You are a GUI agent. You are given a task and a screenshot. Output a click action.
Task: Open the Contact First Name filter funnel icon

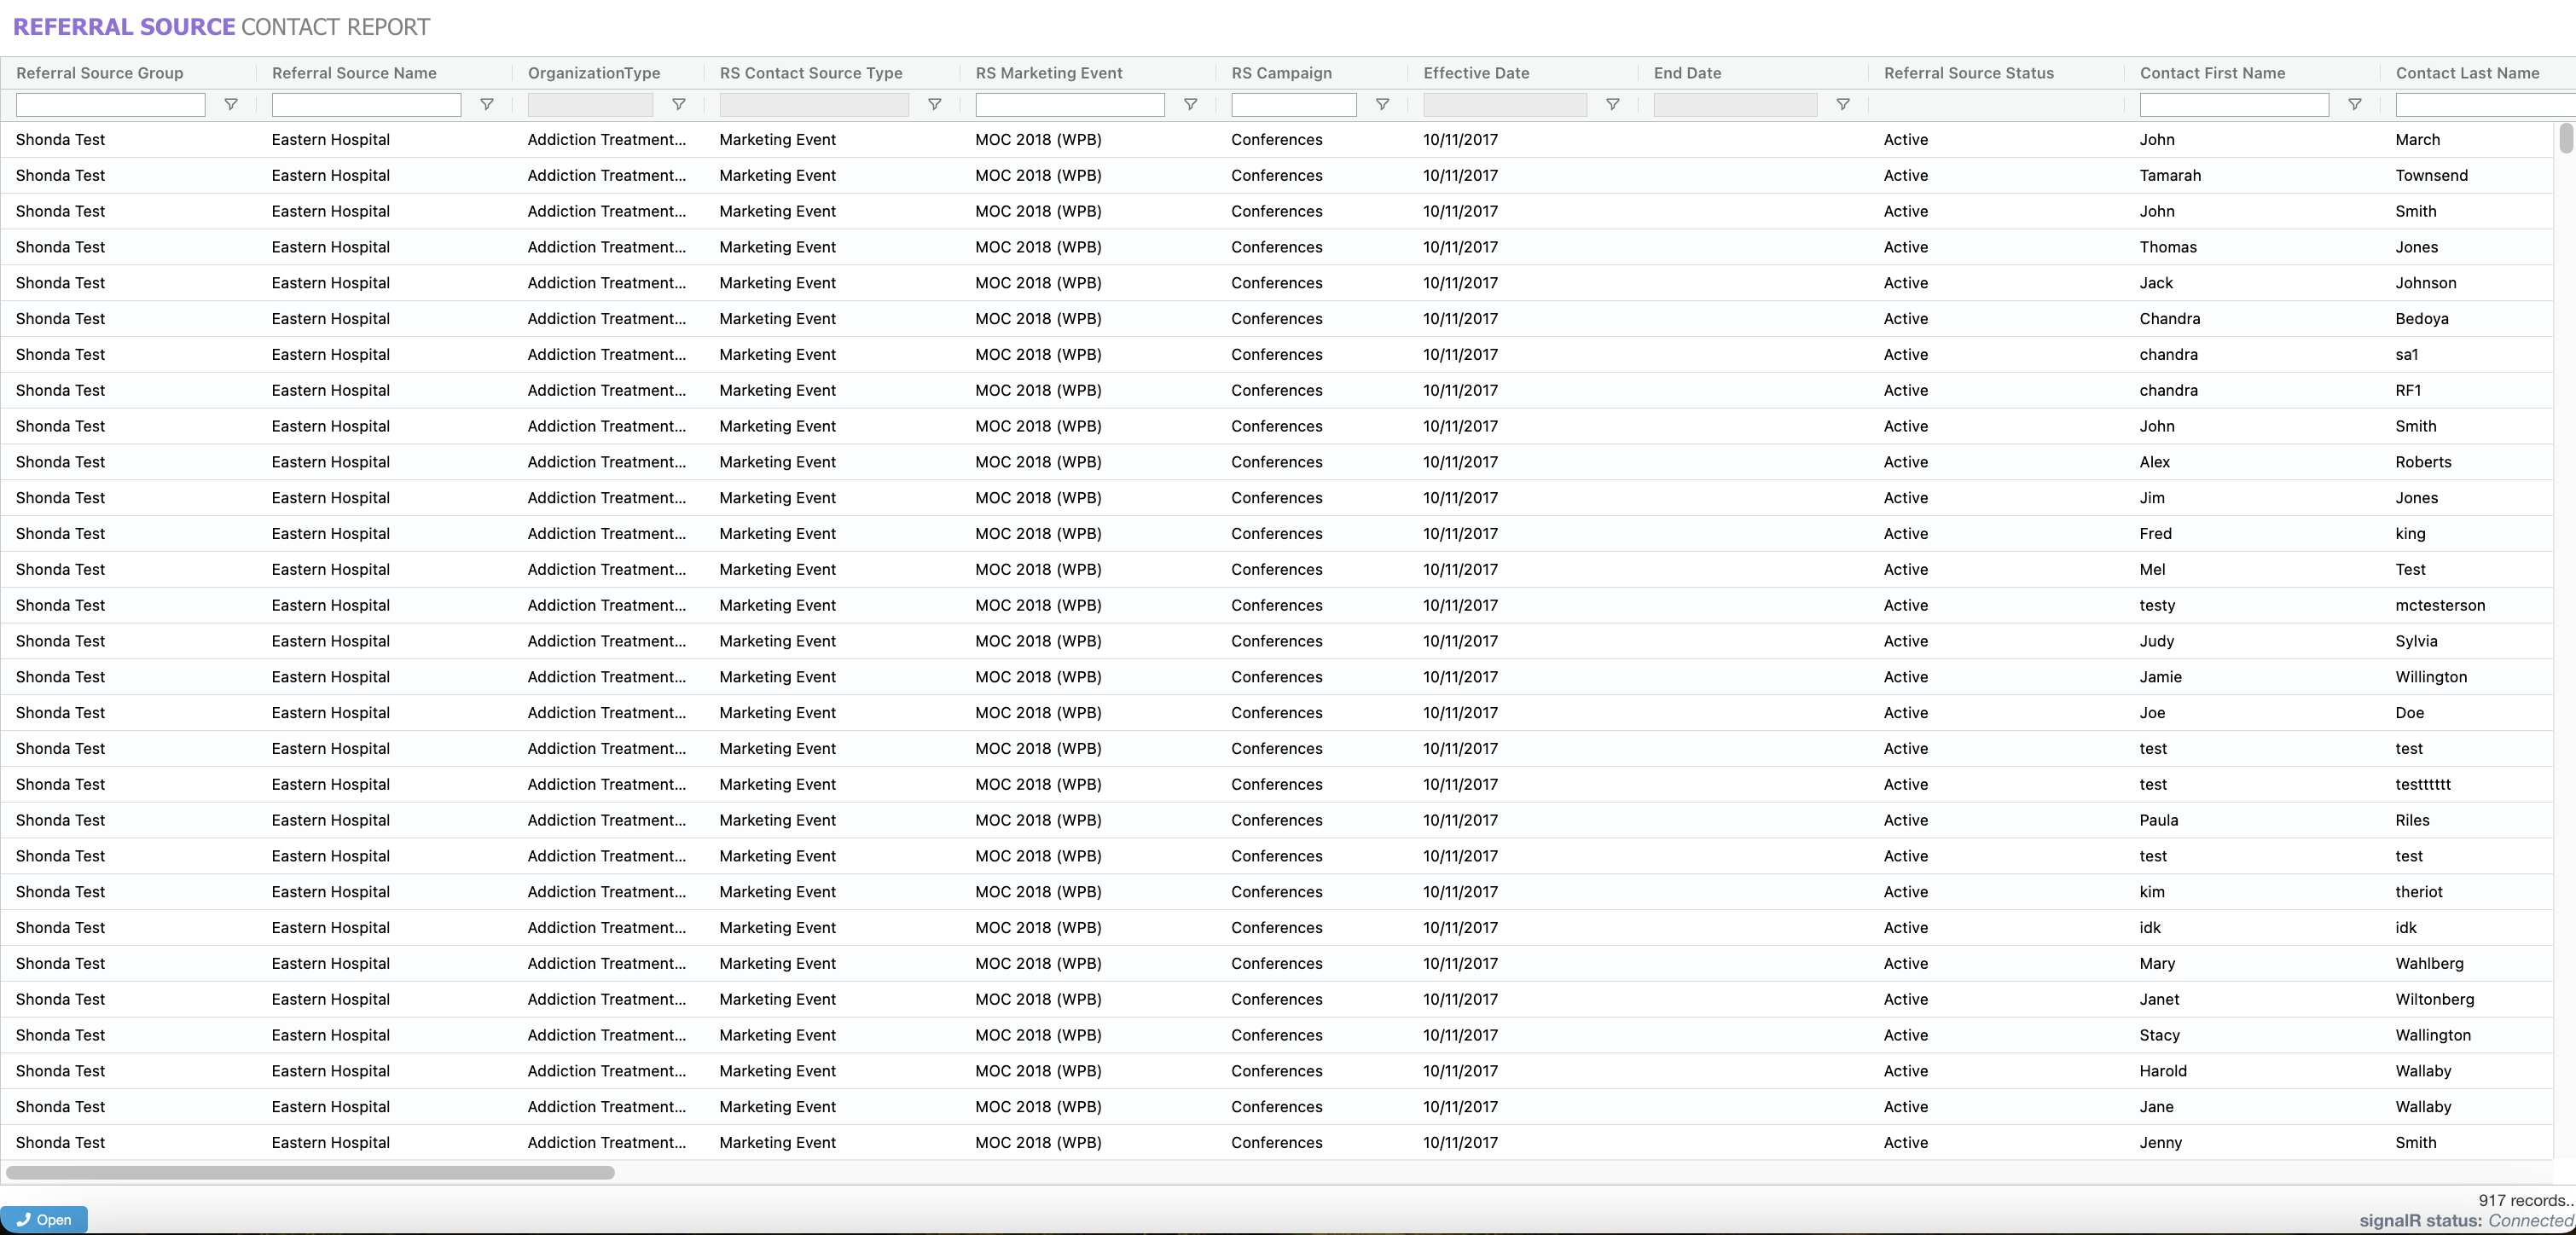(x=2355, y=105)
